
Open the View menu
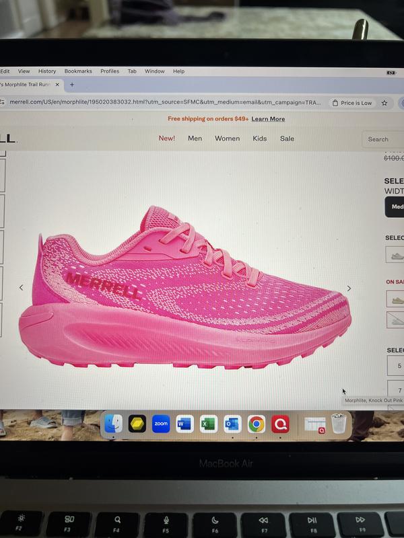[x=24, y=71]
